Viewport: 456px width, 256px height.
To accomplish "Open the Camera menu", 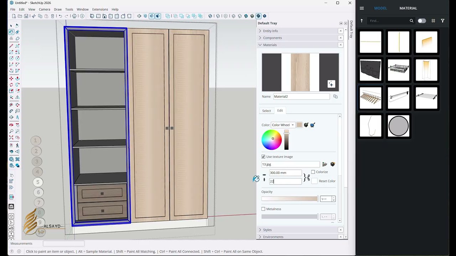I will [44, 9].
